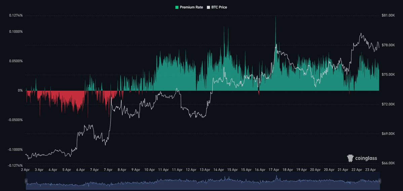Click the $81.00K price axis label
Viewport: 403px width, 191px height.
pos(388,16)
